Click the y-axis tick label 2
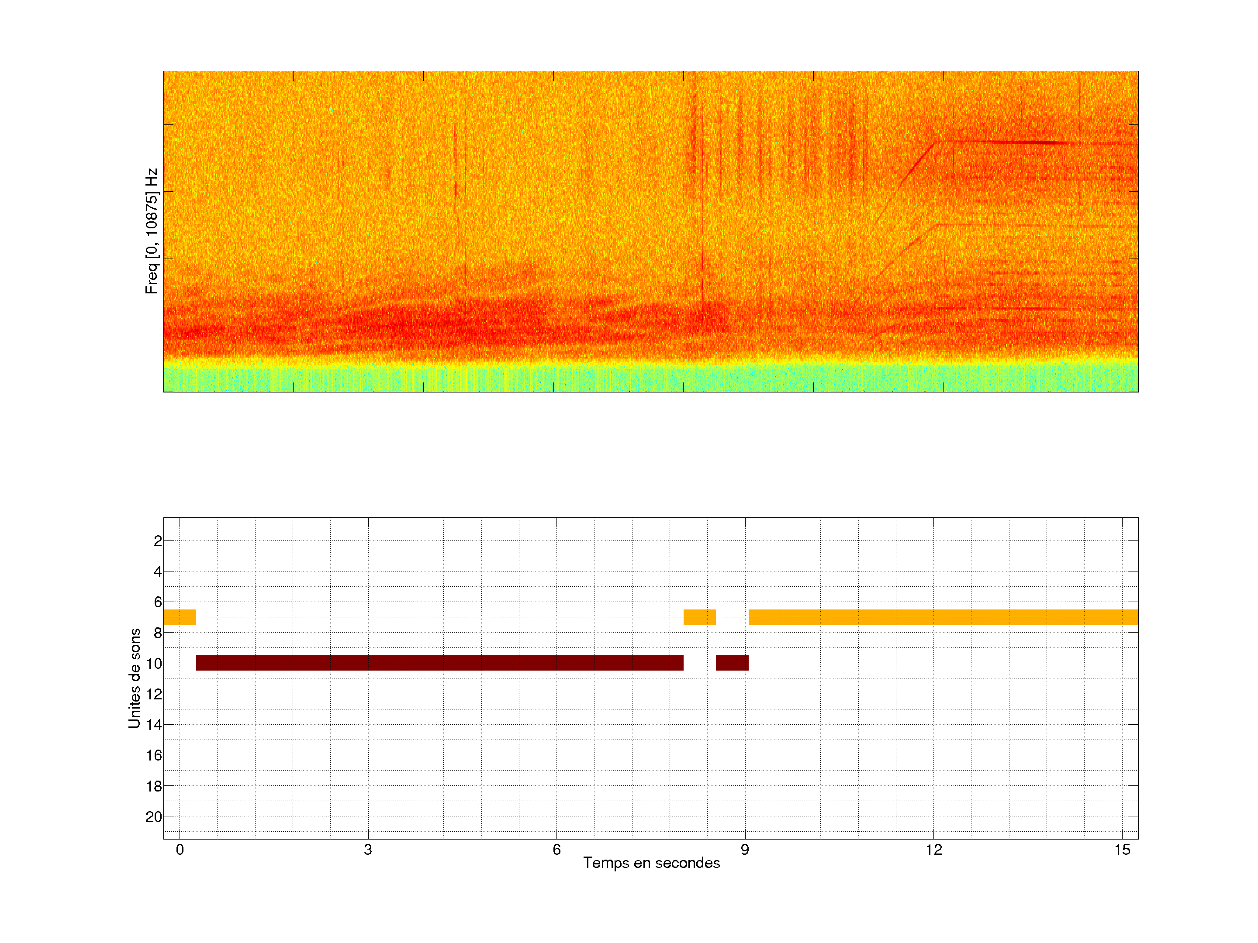Viewport: 1258px width, 943px height. pos(158,541)
